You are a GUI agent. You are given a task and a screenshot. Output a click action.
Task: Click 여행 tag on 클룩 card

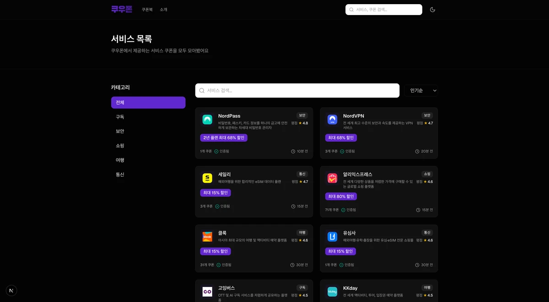tap(302, 233)
